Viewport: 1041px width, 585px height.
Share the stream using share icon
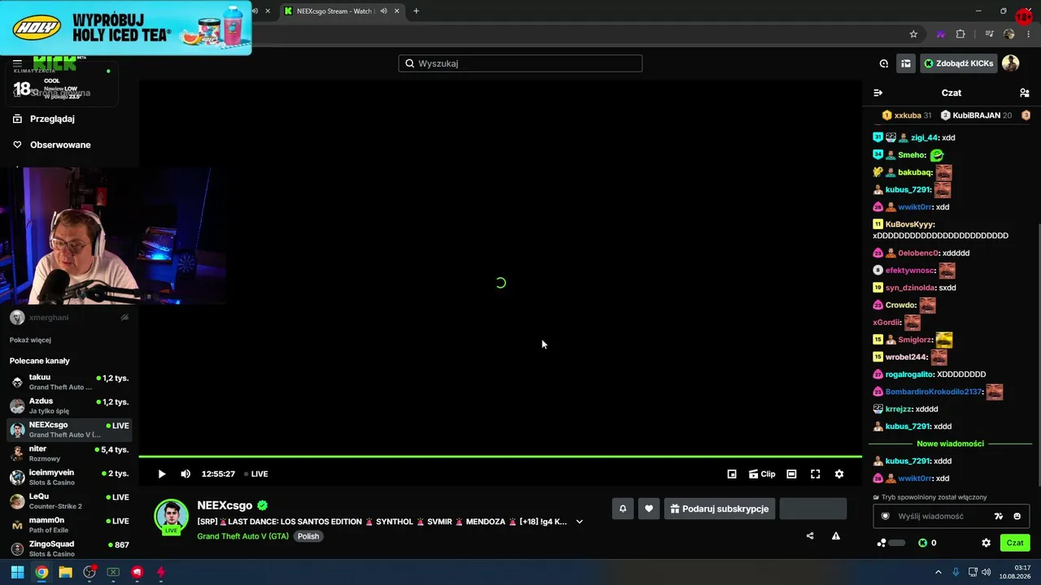(810, 536)
